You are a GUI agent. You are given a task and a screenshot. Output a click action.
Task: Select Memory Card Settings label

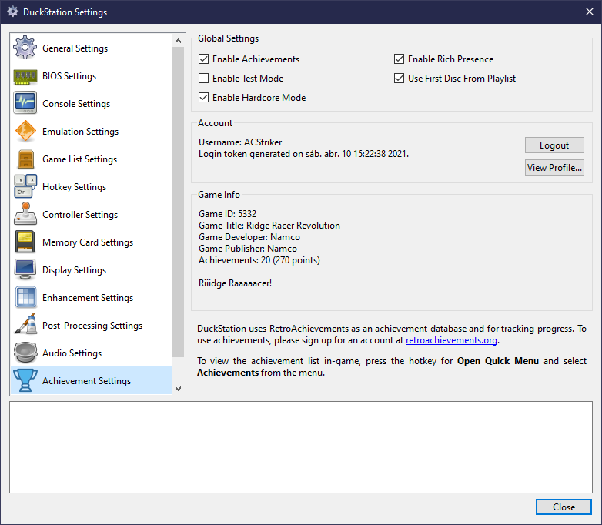[88, 242]
